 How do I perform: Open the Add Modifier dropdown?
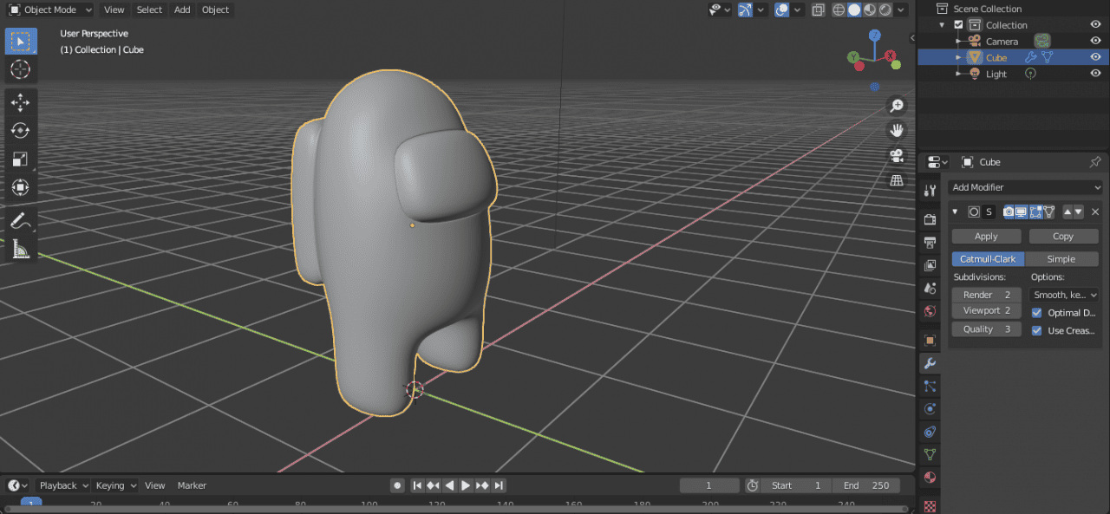(1025, 187)
